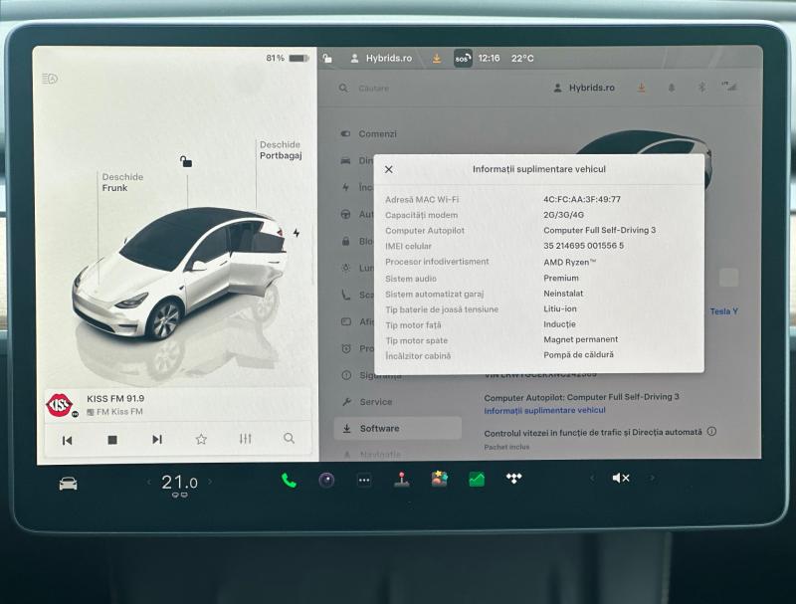
Task: Open Hybrids.ro profile in status bar
Action: [381, 59]
